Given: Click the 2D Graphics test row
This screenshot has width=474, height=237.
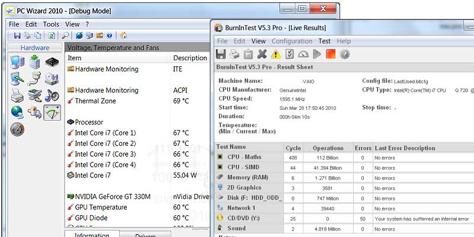Looking at the screenshot, I should (x=345, y=188).
